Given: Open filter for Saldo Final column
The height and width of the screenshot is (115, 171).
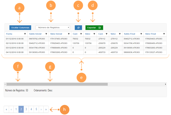Looking at the screenshot, I should tap(141, 34).
